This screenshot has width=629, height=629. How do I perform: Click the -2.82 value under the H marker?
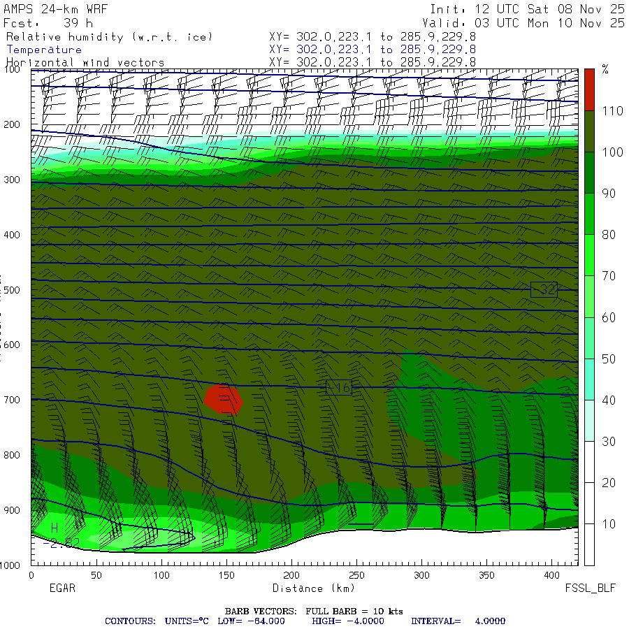62,543
